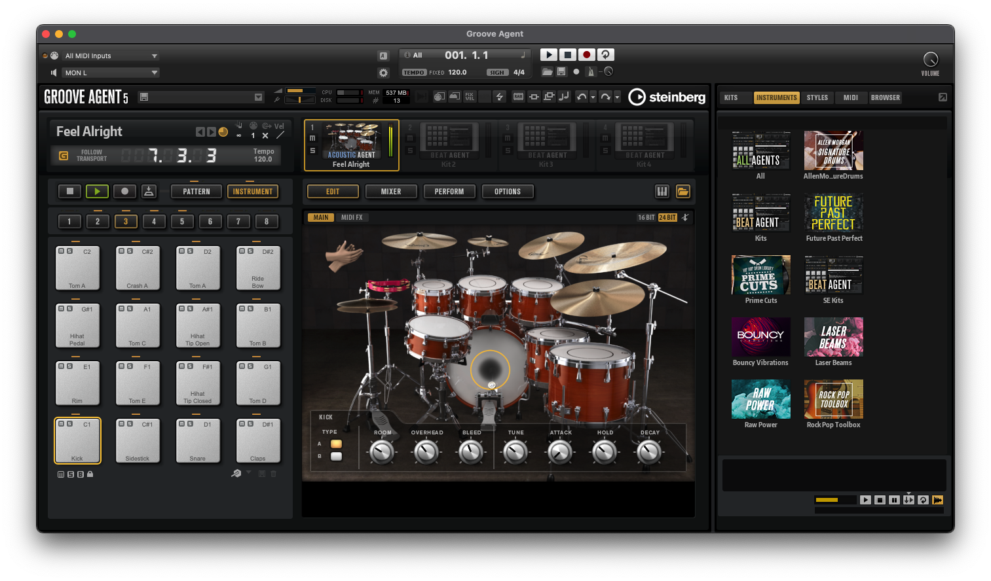
Task: Select the Laser Beams library
Action: 833,341
